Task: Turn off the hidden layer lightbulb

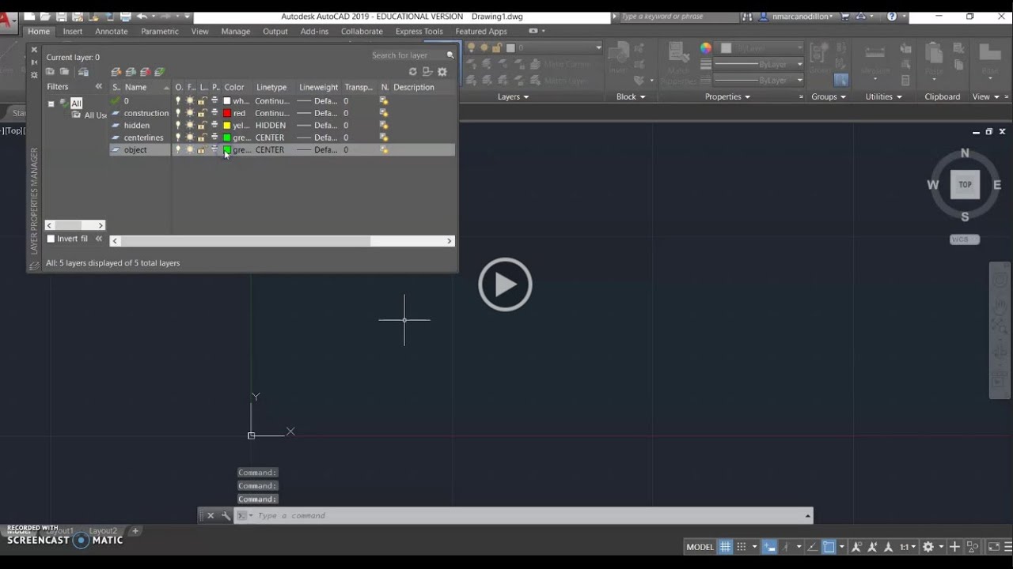Action: pyautogui.click(x=178, y=125)
